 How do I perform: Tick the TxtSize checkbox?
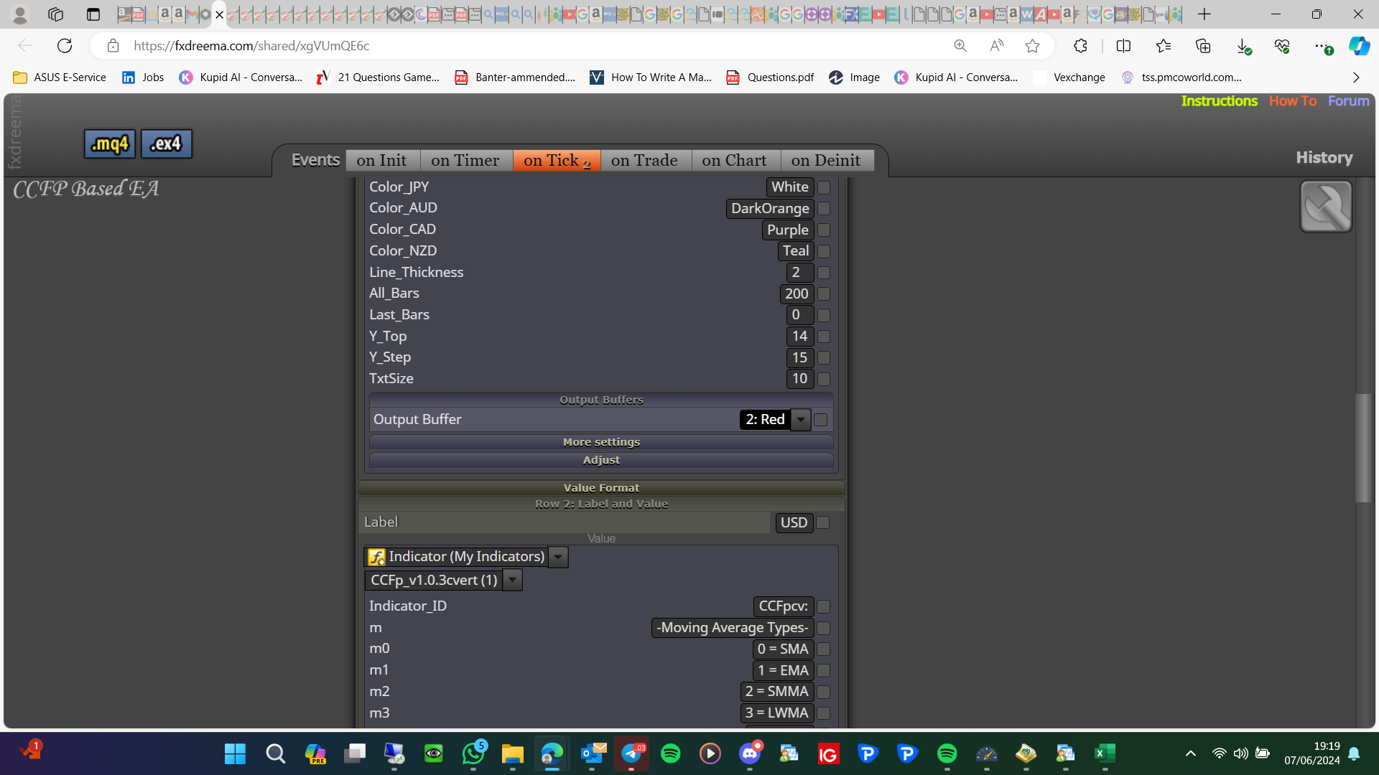824,379
